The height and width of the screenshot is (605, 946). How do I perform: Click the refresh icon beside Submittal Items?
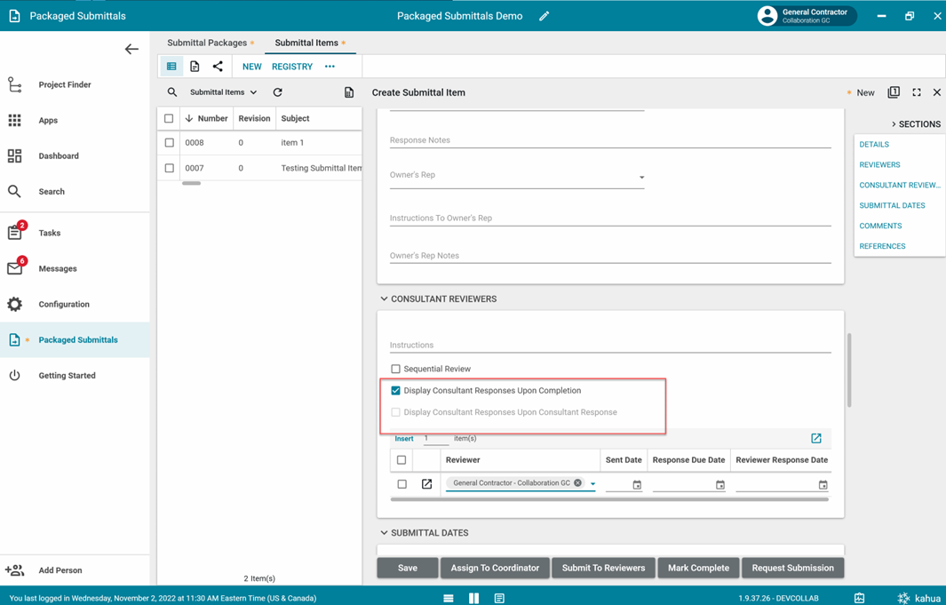coord(277,92)
